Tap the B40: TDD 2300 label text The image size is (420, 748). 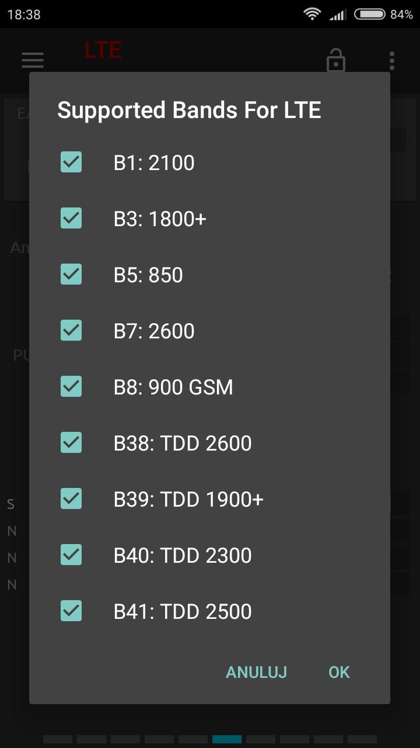pyautogui.click(x=183, y=555)
